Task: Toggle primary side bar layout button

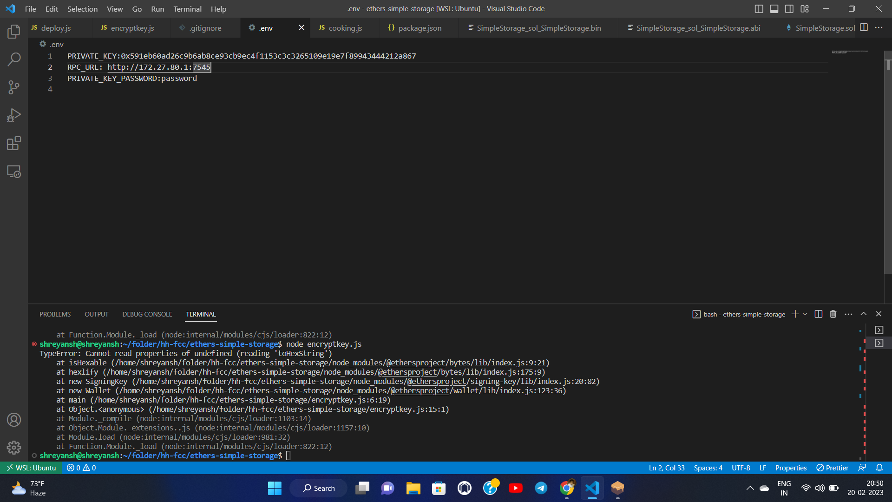Action: (x=759, y=9)
